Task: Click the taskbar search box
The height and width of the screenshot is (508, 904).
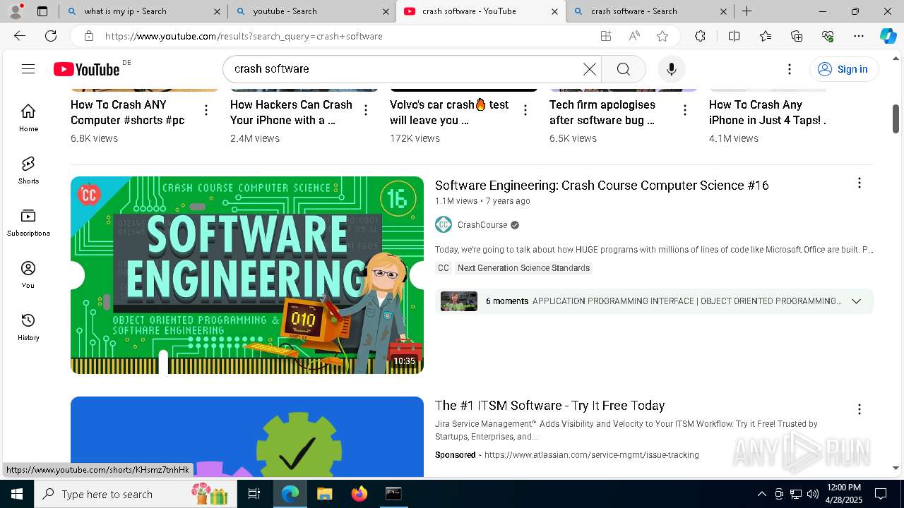Action: (135, 494)
